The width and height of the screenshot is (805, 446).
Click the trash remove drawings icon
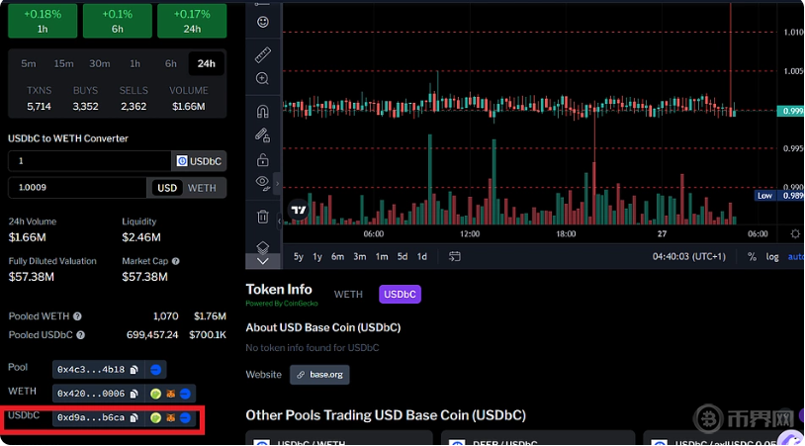(262, 216)
